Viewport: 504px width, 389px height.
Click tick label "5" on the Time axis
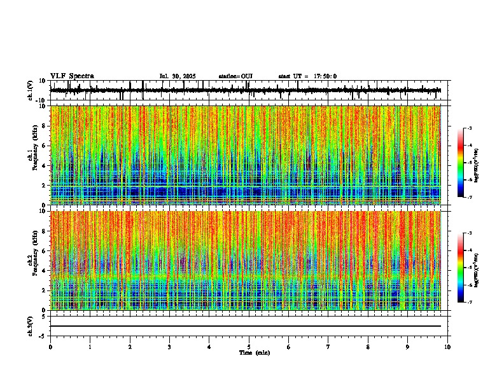[x=249, y=347]
